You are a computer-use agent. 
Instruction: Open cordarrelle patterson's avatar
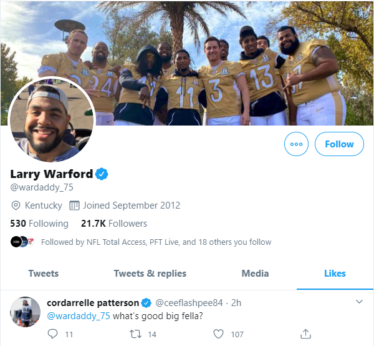click(x=26, y=311)
